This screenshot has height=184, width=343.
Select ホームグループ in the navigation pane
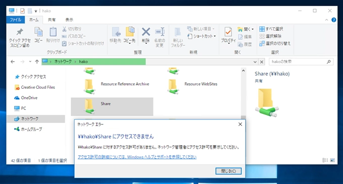28,129
